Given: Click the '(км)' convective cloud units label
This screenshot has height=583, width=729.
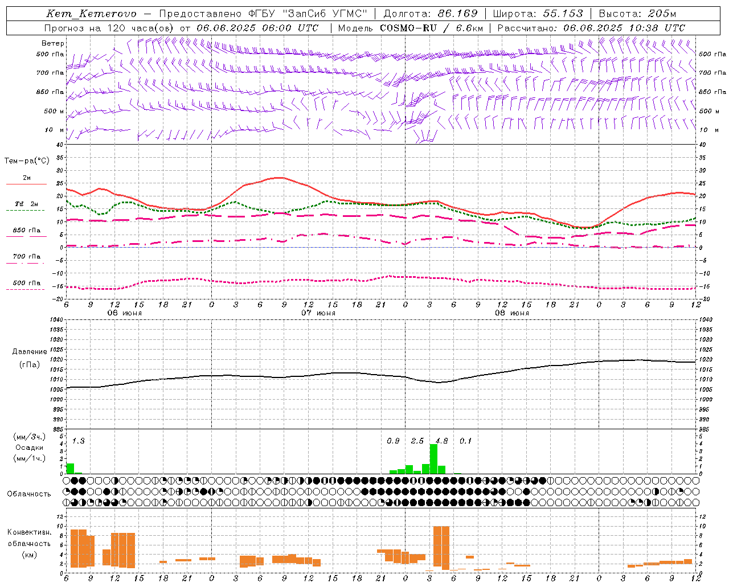Looking at the screenshot, I should [x=29, y=555].
